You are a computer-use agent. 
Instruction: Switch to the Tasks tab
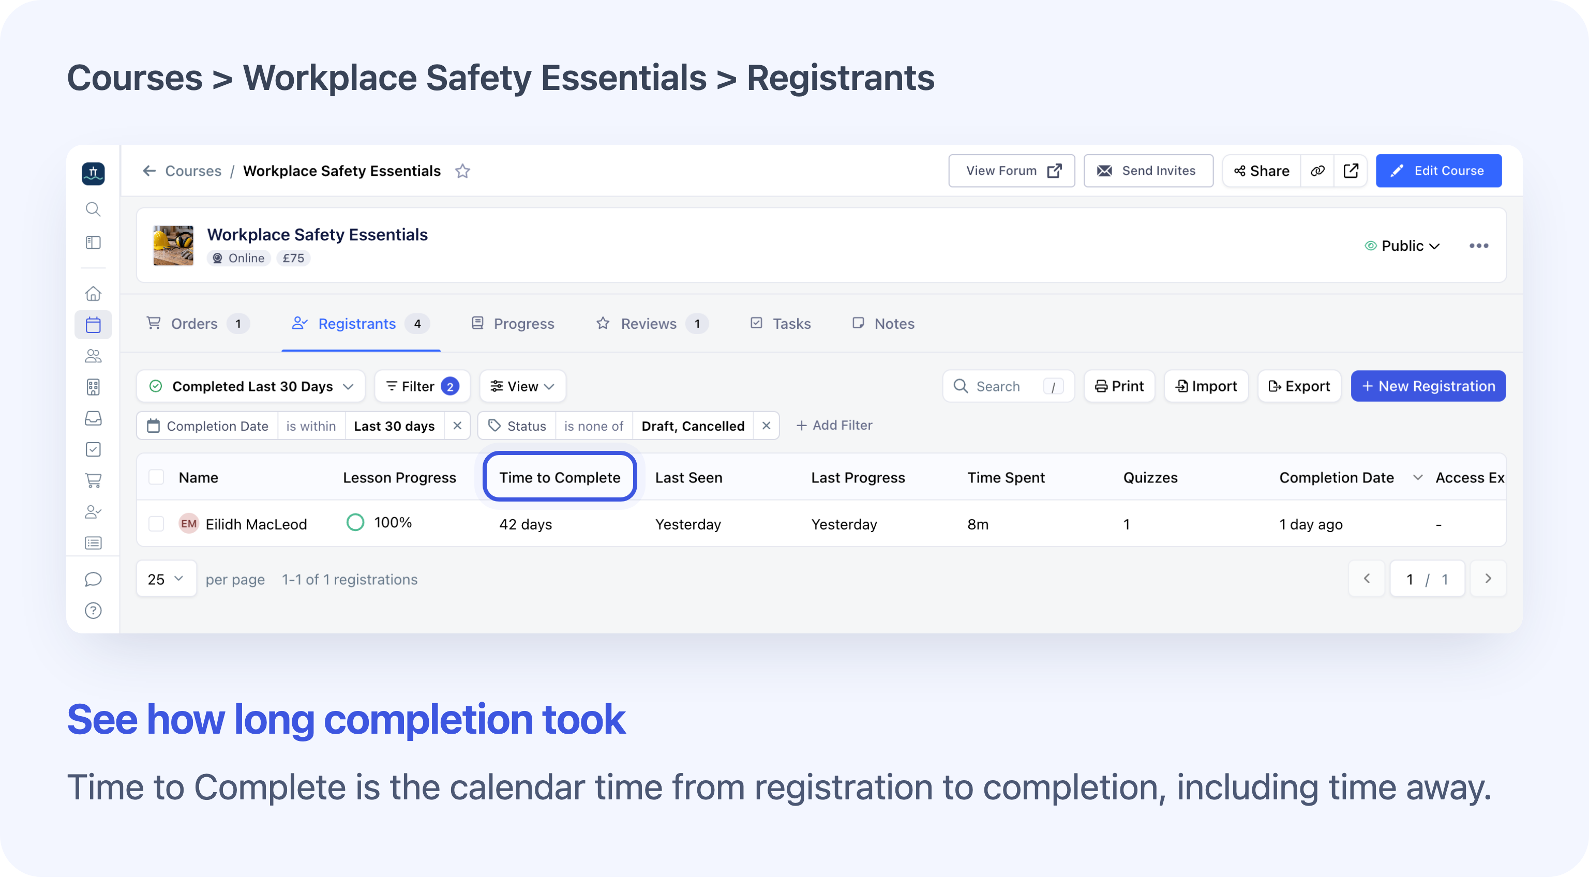[781, 324]
